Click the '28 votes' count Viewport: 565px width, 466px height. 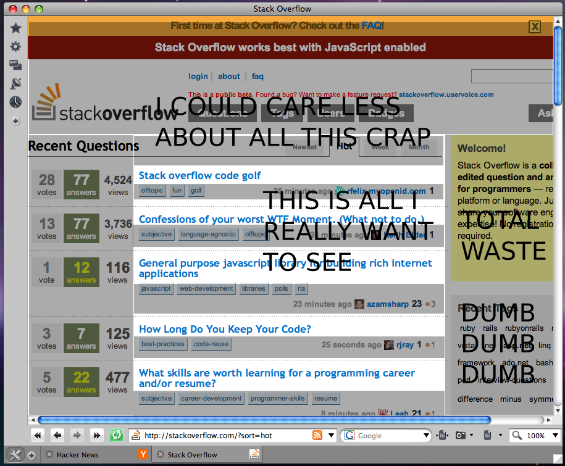47,185
